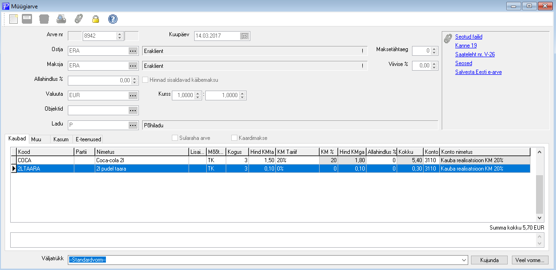Switch to the Kaubad tab
The height and width of the screenshot is (270, 556).
pos(17,139)
